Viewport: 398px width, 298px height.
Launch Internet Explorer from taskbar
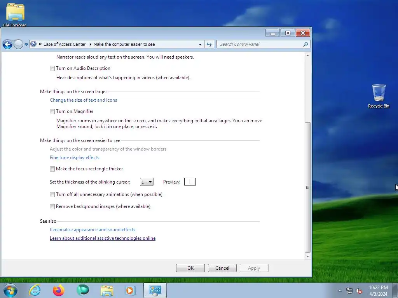[35, 290]
